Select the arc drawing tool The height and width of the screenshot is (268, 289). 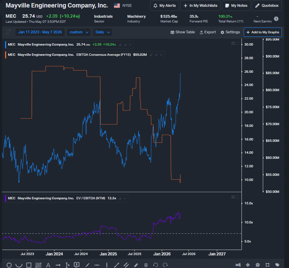[19, 265]
